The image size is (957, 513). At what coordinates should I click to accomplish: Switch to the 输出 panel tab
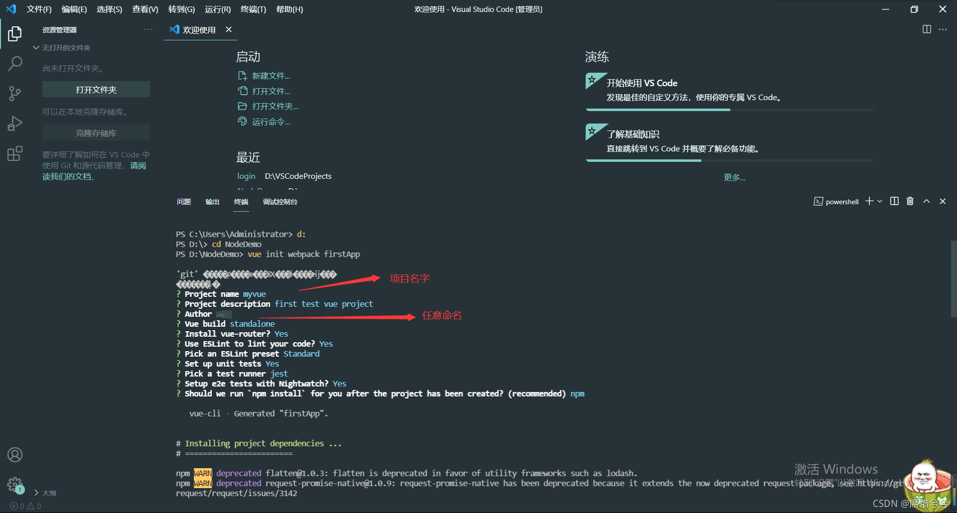coord(212,202)
